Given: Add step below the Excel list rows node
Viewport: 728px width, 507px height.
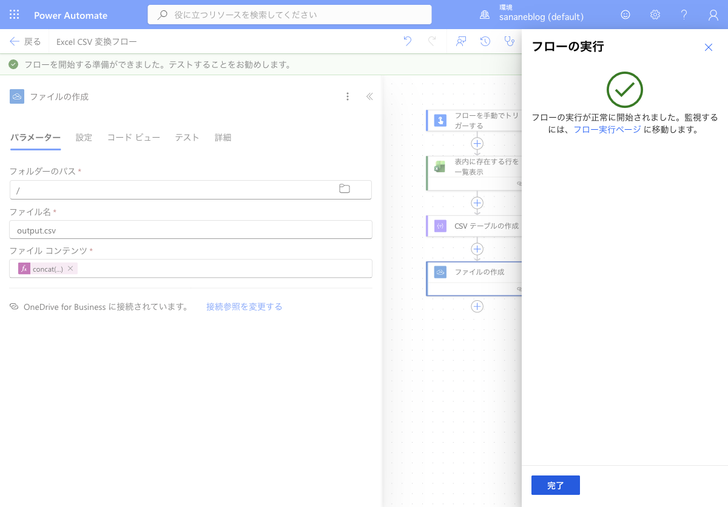Looking at the screenshot, I should click(x=477, y=203).
